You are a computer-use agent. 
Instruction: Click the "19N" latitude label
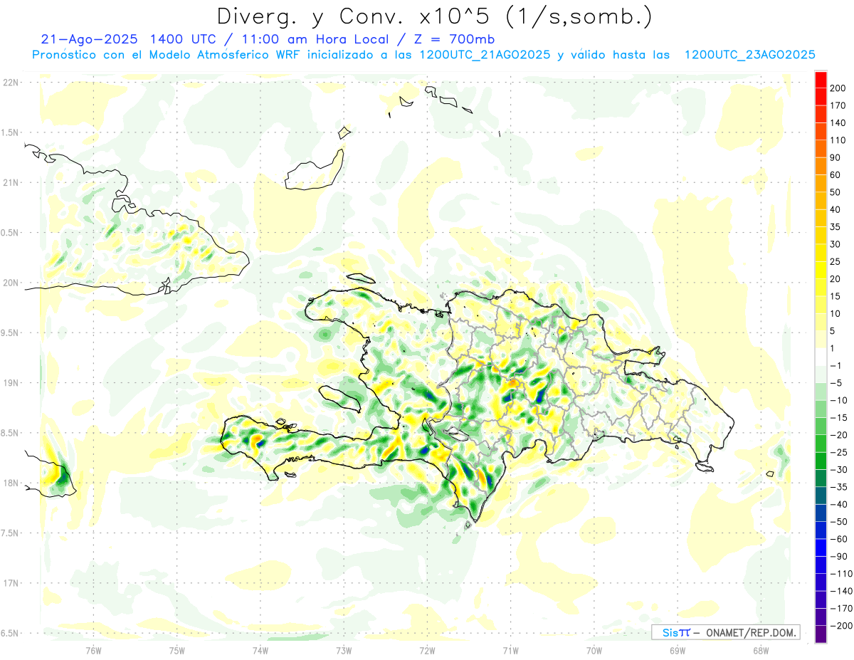(10, 383)
